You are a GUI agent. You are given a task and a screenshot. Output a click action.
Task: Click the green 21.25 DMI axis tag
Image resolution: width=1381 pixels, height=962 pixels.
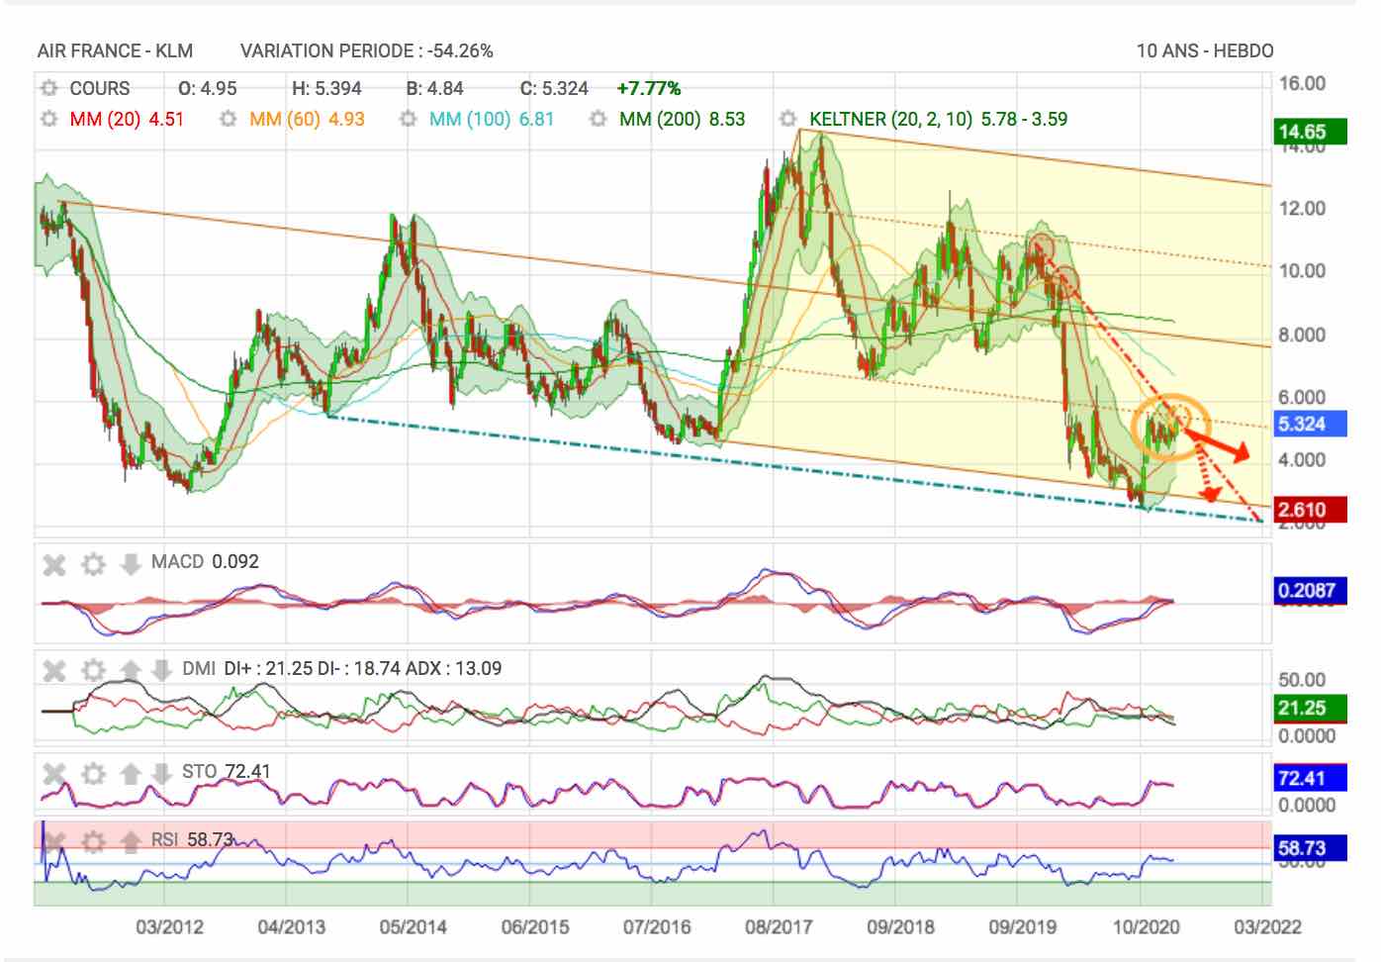[1309, 708]
